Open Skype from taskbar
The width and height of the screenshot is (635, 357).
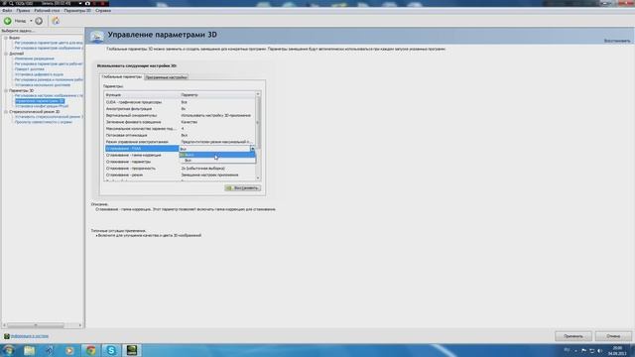point(111,350)
